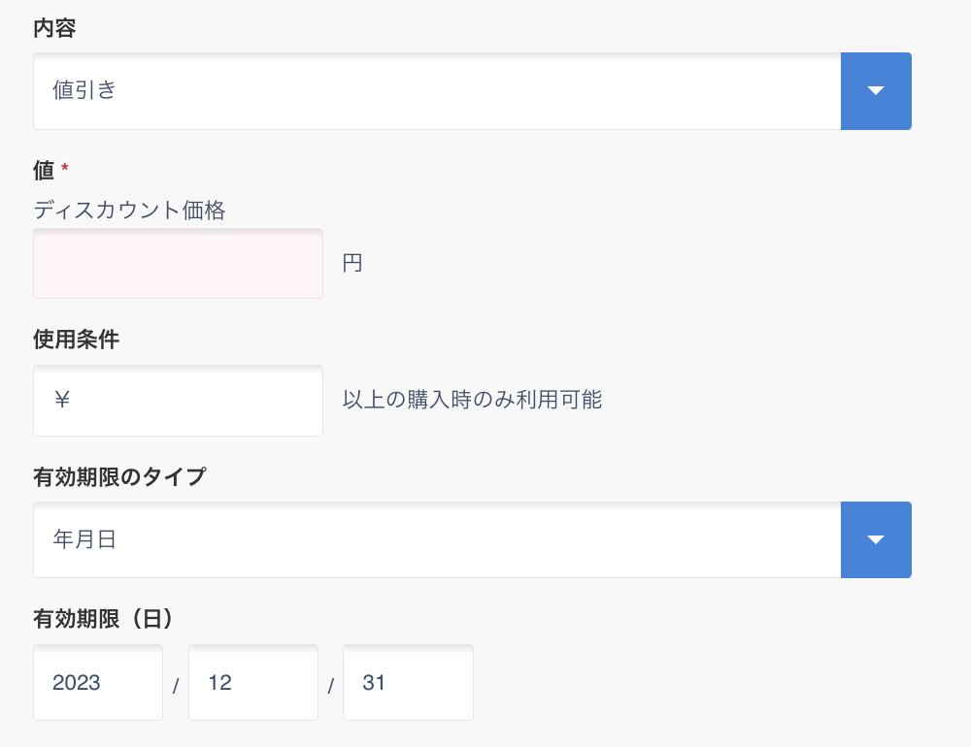This screenshot has width=971, height=747.
Task: Click the 内容 field label
Action: pos(54,29)
